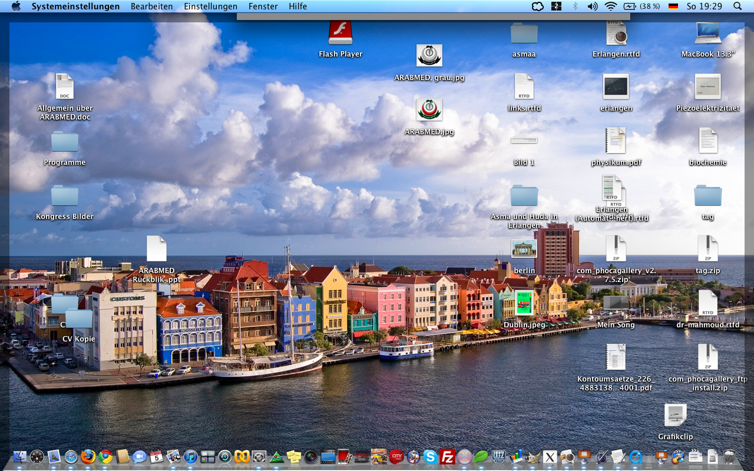
Task: Select the Dublin.jpeg image thumbnail
Action: click(x=524, y=304)
